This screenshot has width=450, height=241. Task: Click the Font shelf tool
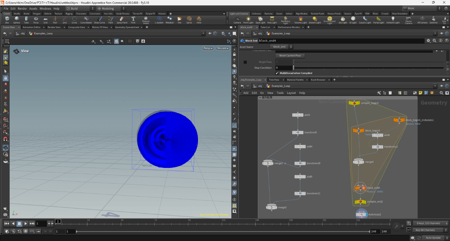click(133, 20)
